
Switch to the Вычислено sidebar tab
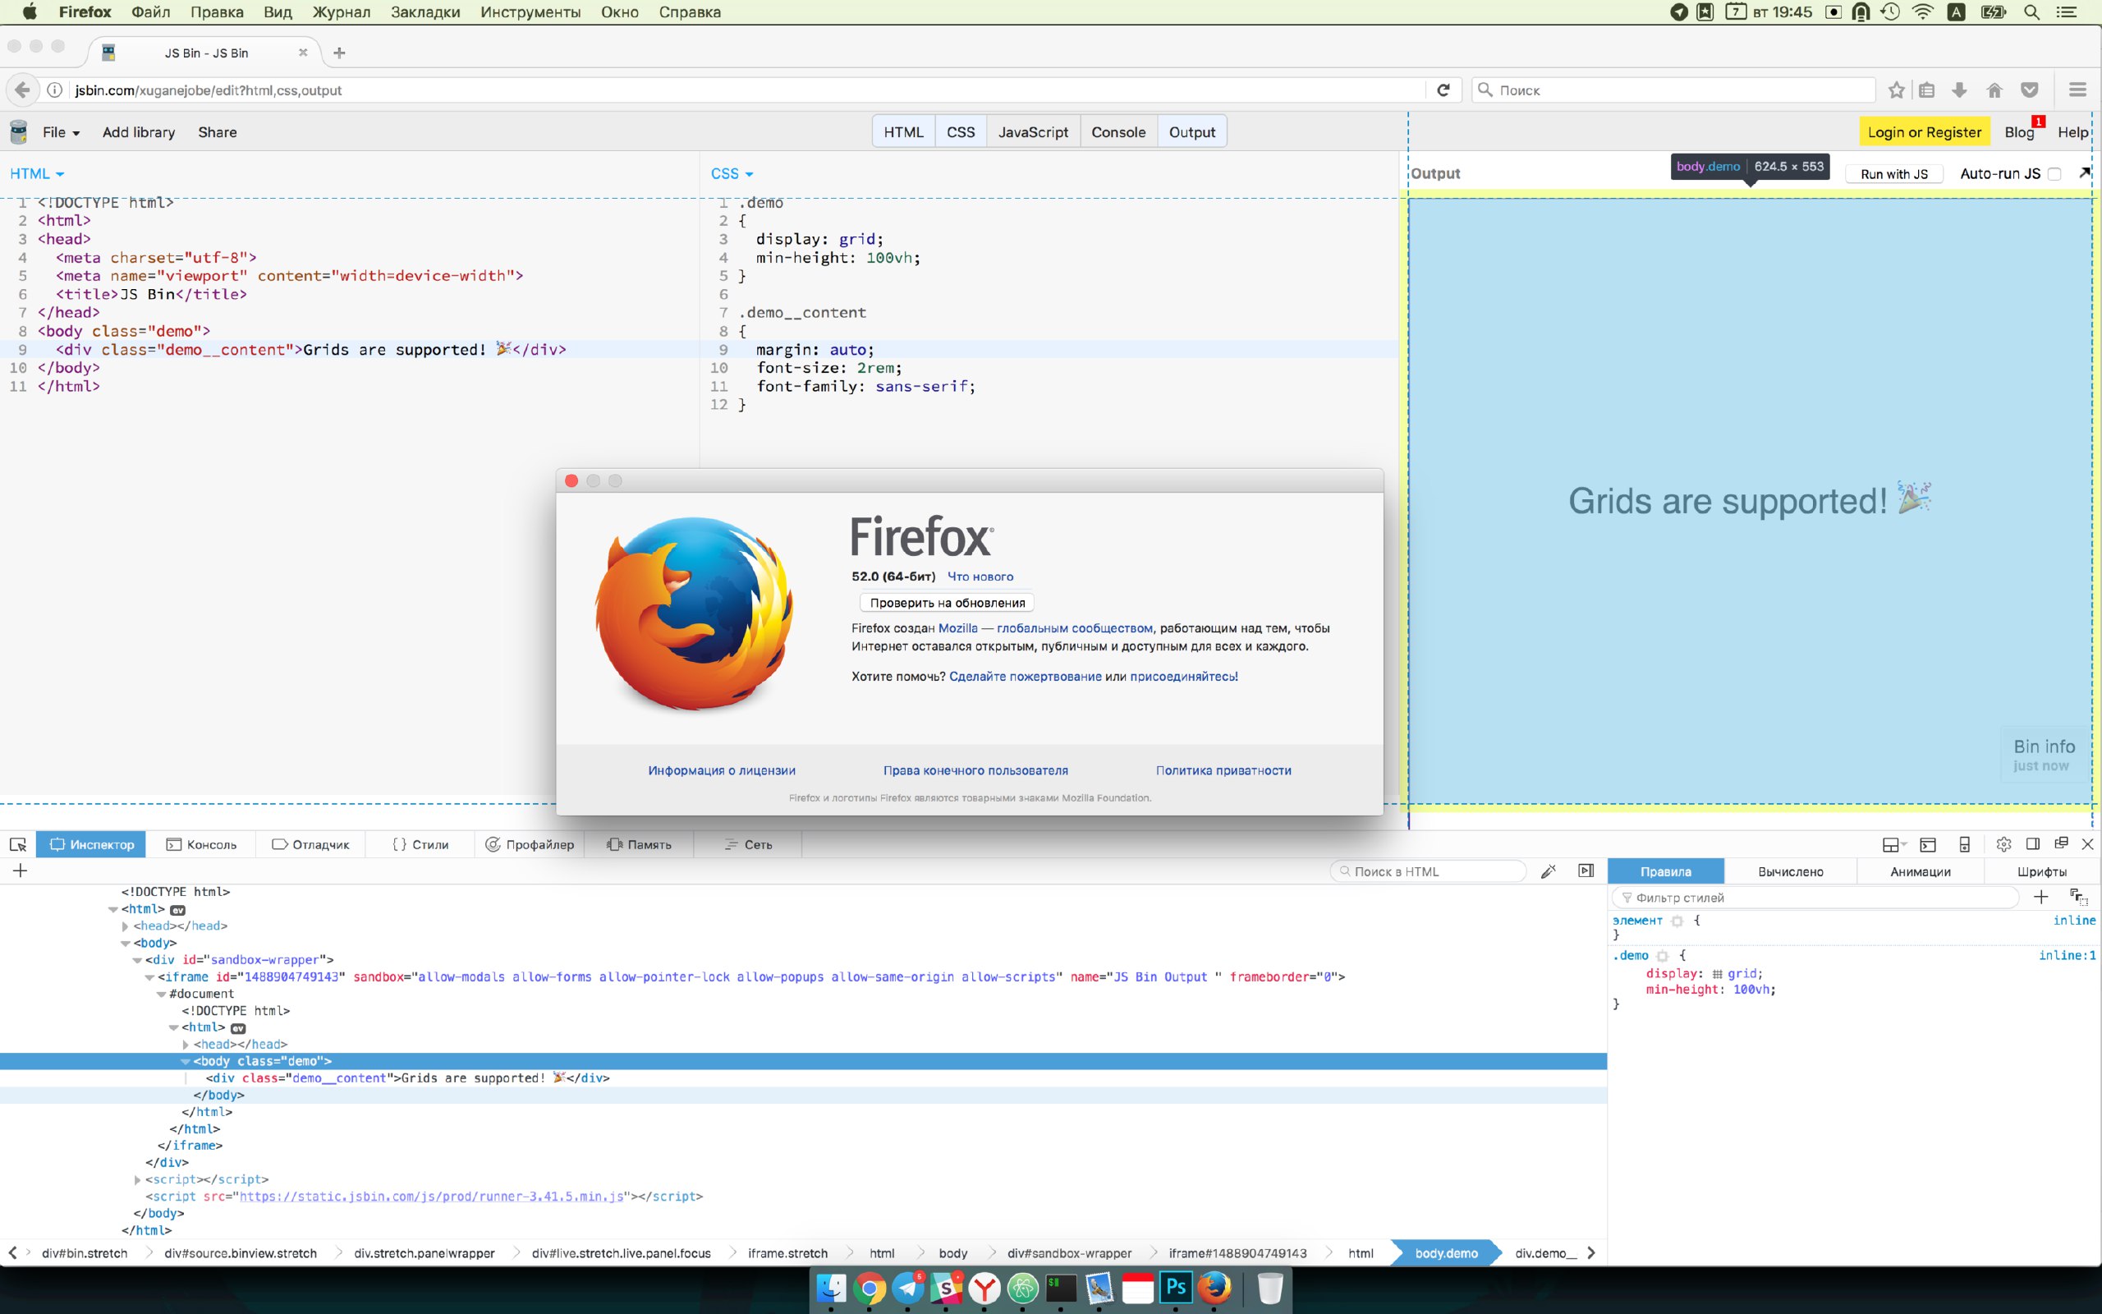click(1791, 871)
